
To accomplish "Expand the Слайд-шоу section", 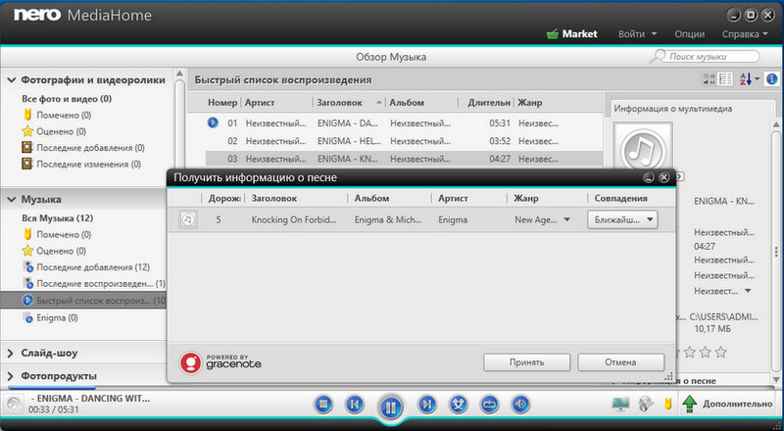I will (x=11, y=353).
